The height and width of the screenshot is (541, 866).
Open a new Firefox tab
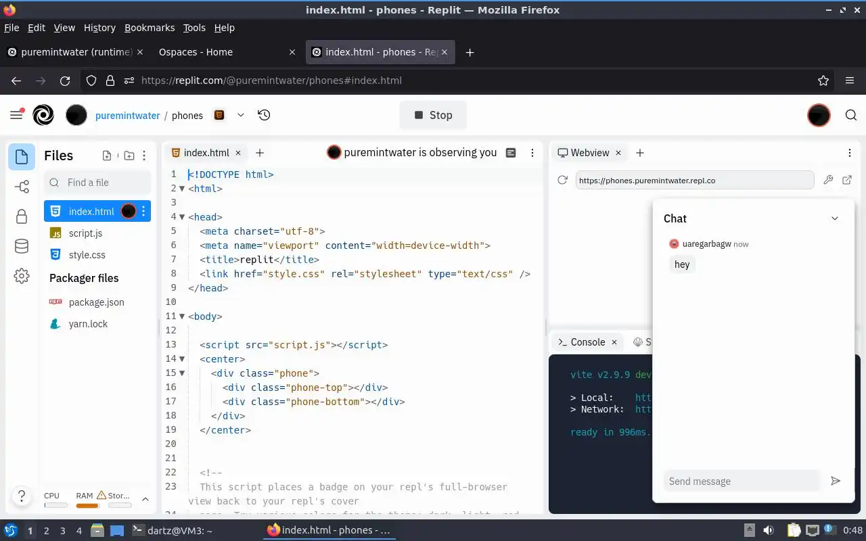(x=470, y=52)
